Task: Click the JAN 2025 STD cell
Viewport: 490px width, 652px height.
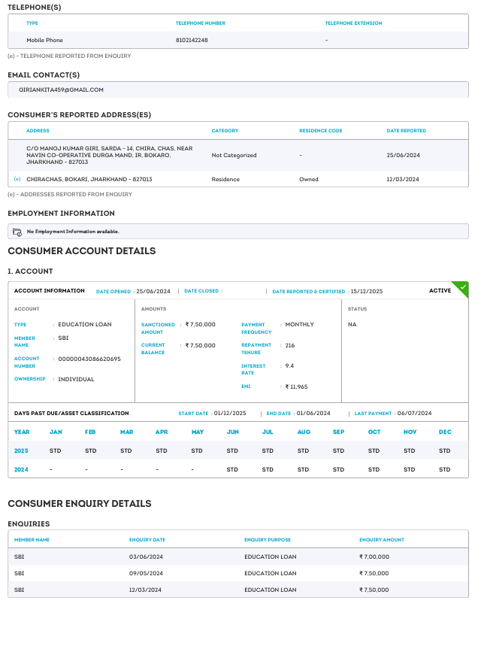Action: (56, 451)
